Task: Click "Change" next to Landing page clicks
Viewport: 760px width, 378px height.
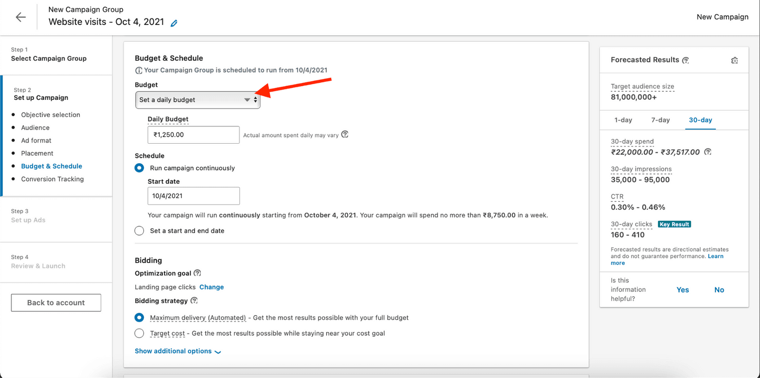Action: click(212, 286)
